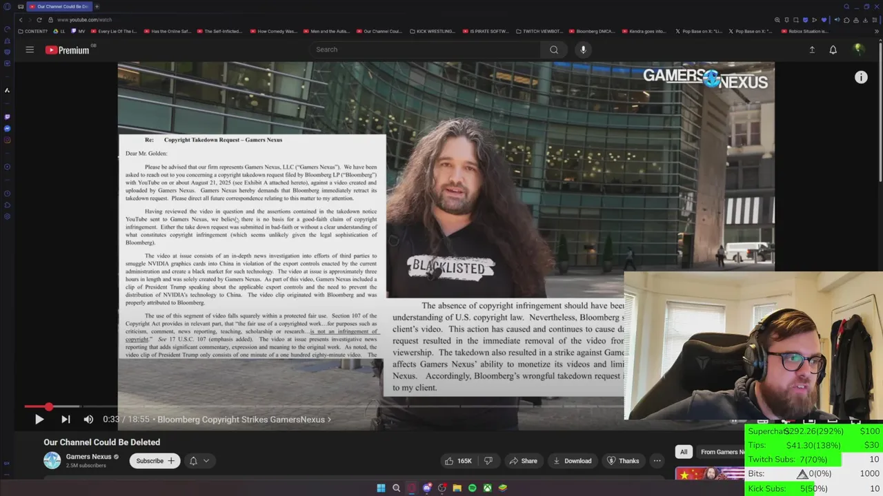Share the video

tap(522, 461)
